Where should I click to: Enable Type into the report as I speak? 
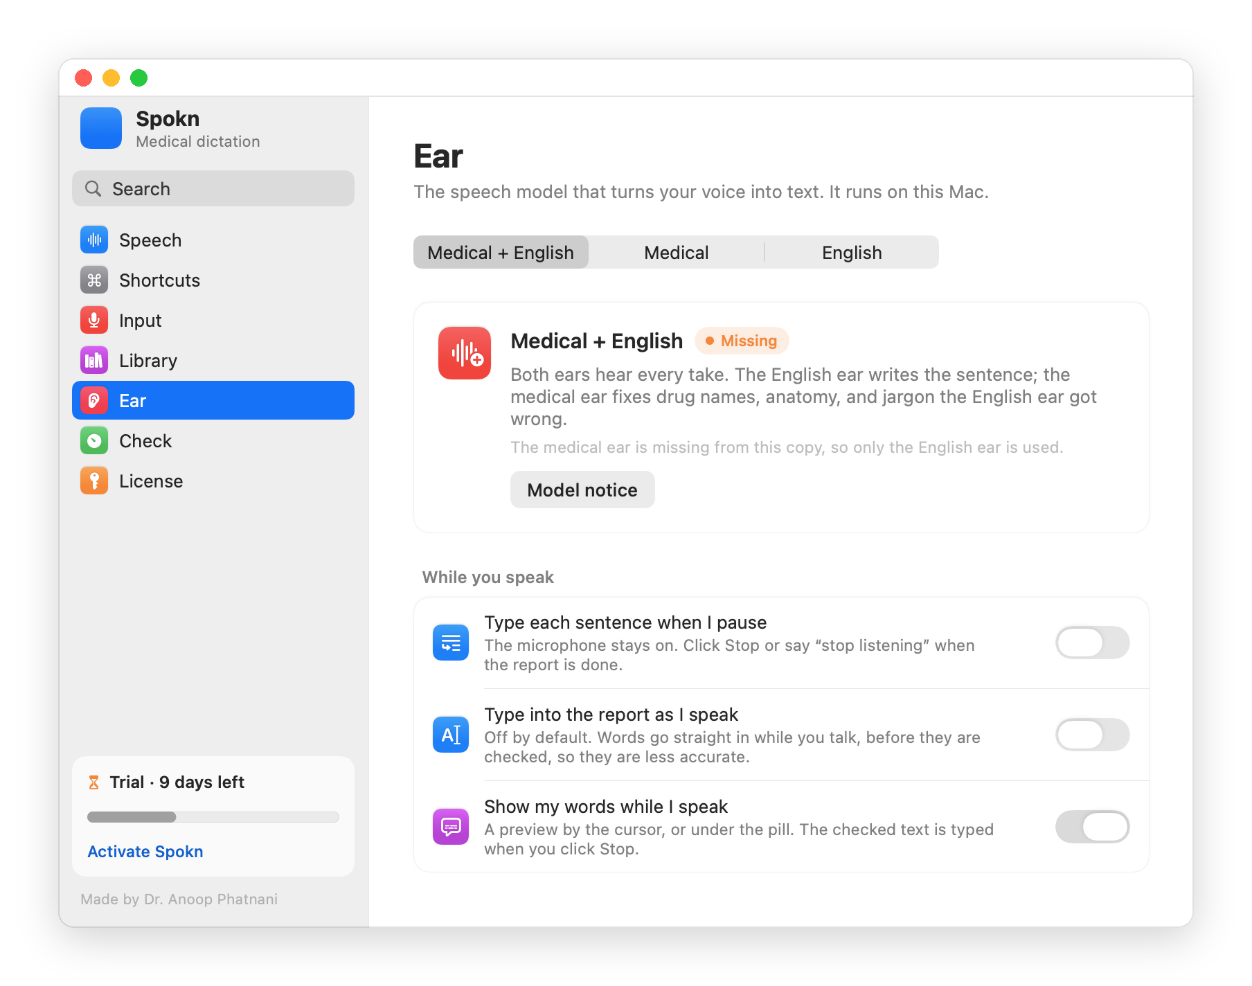pyautogui.click(x=1092, y=735)
